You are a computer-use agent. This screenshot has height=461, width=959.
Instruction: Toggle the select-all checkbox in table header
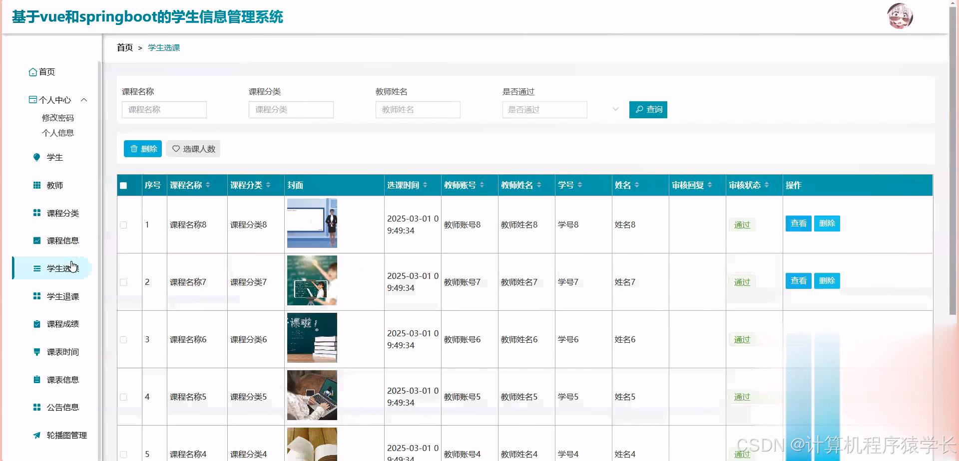click(x=123, y=185)
